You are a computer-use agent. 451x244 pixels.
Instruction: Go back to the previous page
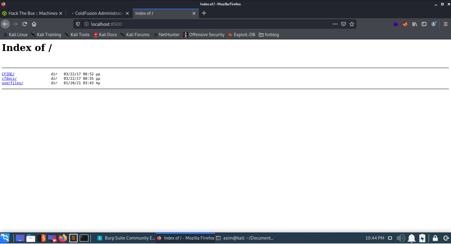click(x=5, y=24)
